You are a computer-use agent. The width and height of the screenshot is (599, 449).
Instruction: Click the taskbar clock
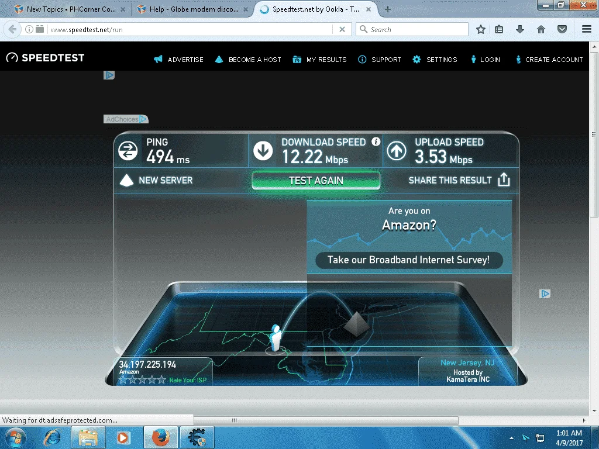pos(569,438)
